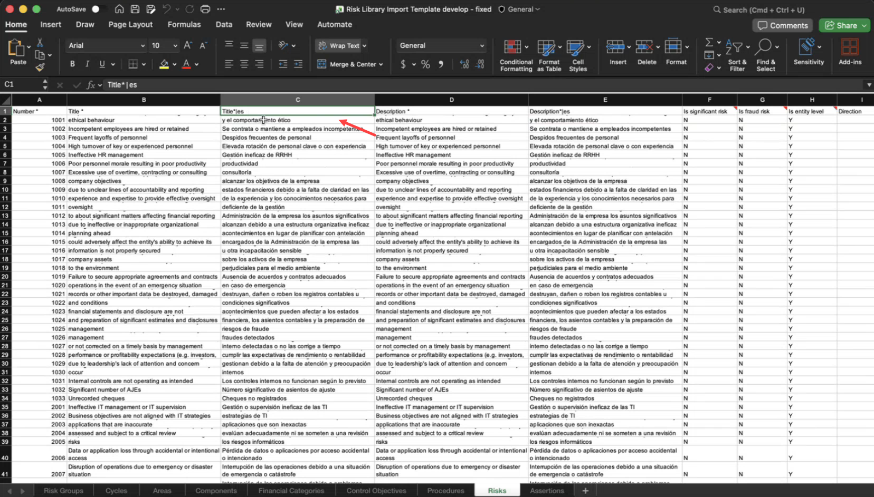Open the Insert ribbon tab

51,24
